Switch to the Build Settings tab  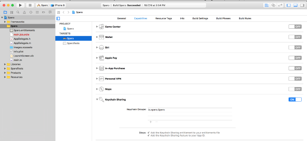(x=200, y=18)
